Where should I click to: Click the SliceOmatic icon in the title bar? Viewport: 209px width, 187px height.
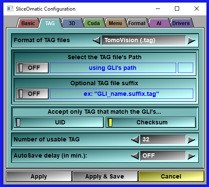[10, 9]
